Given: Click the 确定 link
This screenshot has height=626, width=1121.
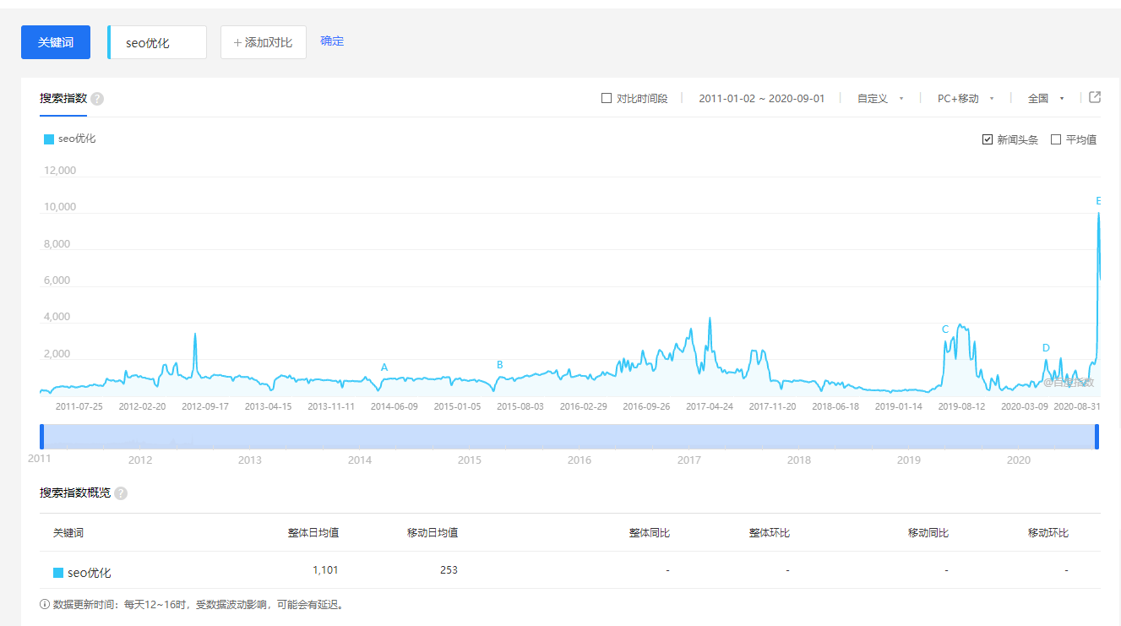Looking at the screenshot, I should (x=332, y=41).
